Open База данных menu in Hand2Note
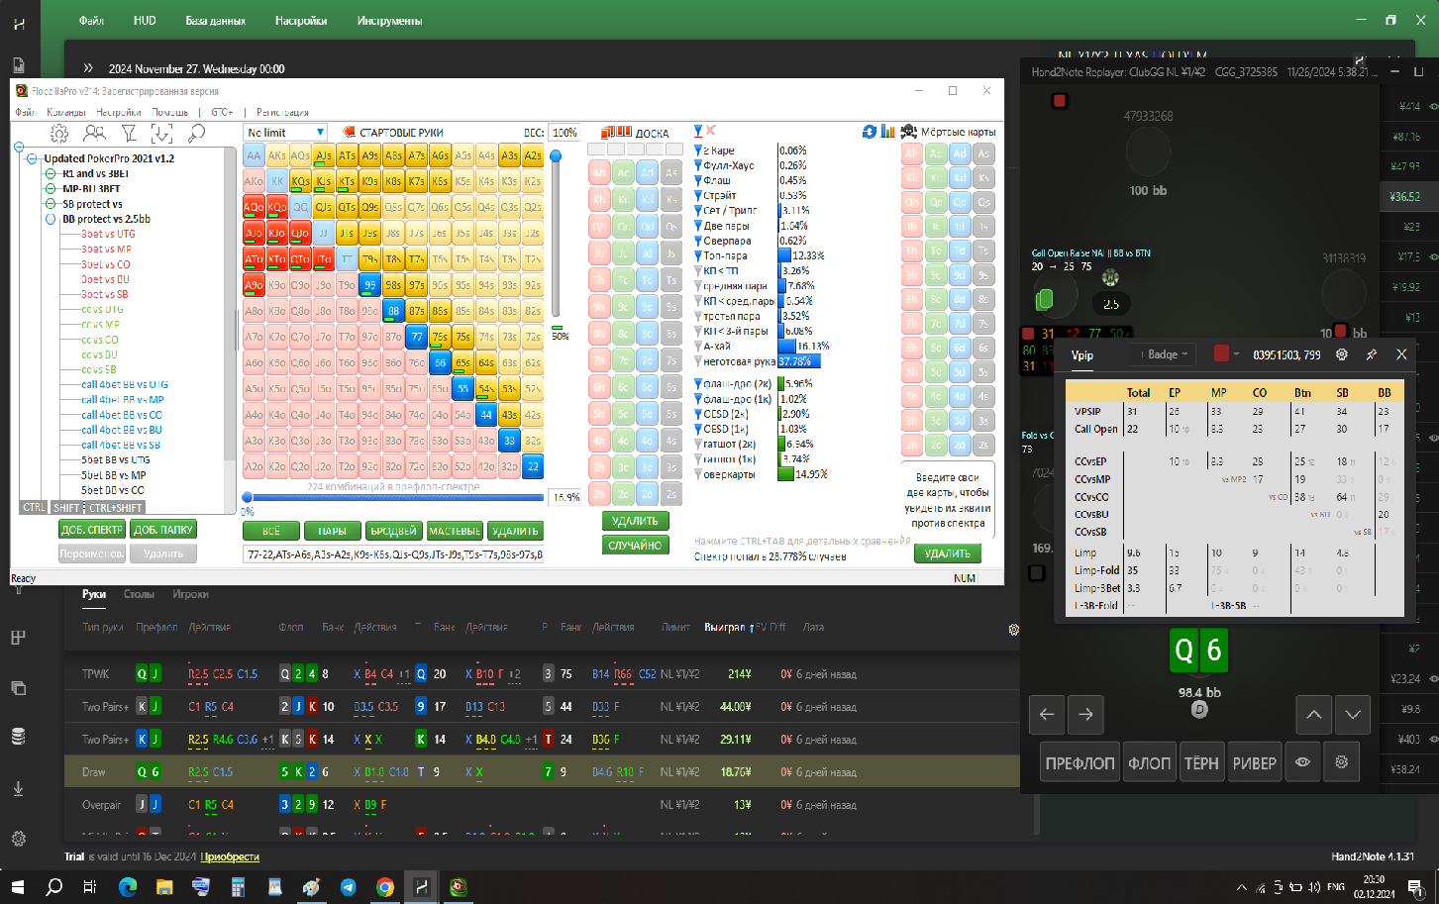This screenshot has width=1439, height=904. tap(215, 20)
